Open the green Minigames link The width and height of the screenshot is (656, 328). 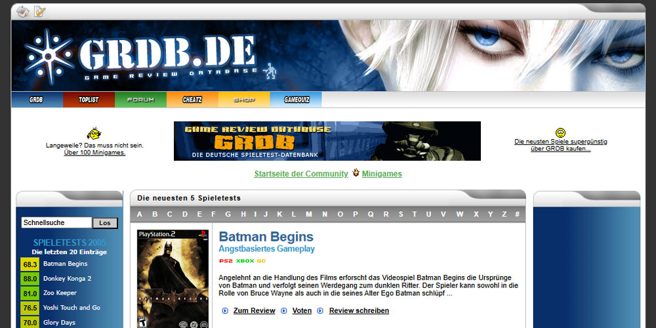[x=382, y=174]
